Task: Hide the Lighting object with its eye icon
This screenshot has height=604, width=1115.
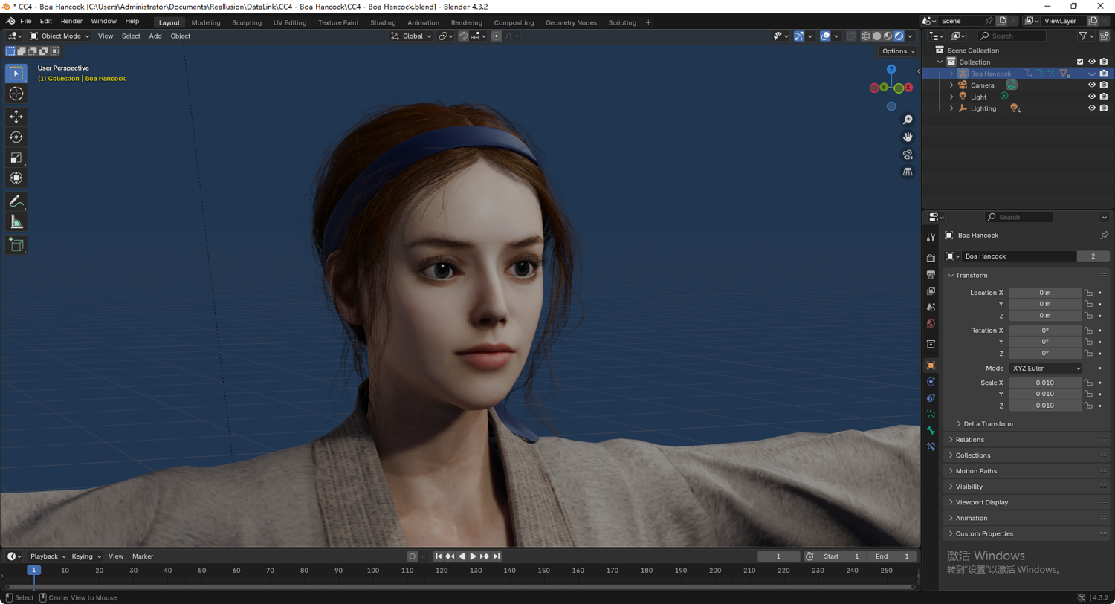Action: [x=1092, y=108]
